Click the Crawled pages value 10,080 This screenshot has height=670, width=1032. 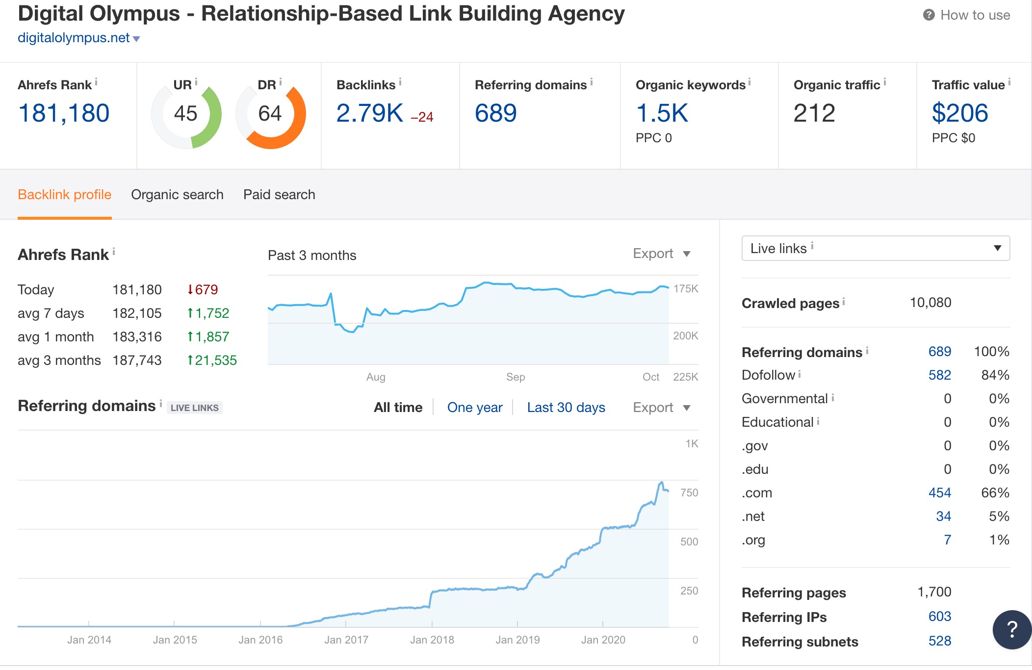(x=930, y=303)
